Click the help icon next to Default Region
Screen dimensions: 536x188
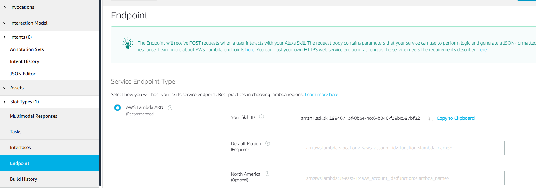click(x=268, y=143)
